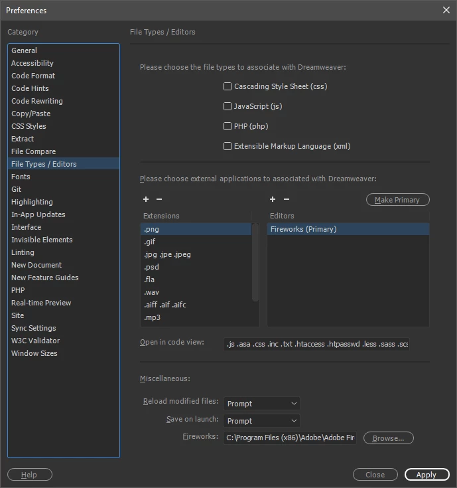The image size is (457, 488).
Task: Open the Interface category
Action: pyautogui.click(x=64, y=227)
